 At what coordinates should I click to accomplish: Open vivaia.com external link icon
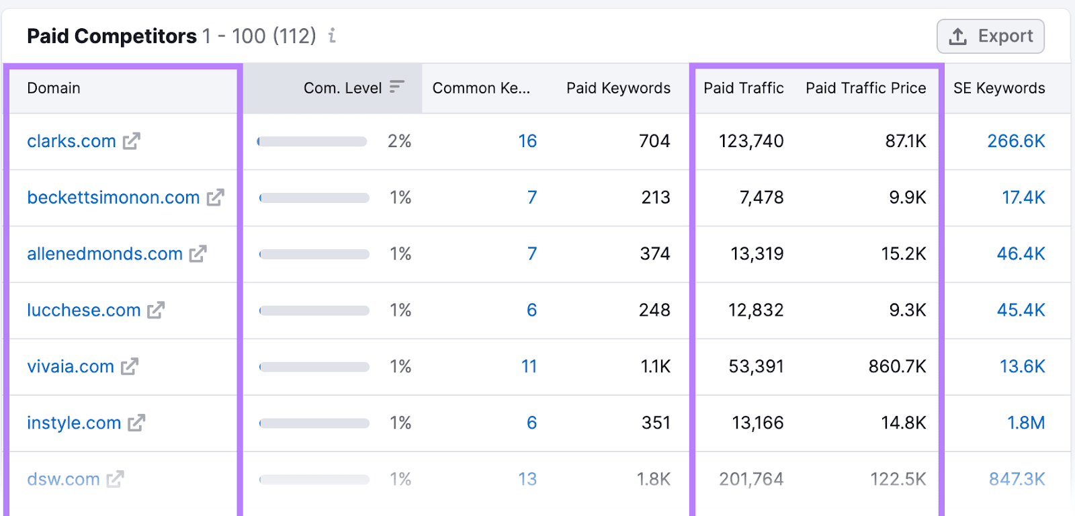[130, 367]
